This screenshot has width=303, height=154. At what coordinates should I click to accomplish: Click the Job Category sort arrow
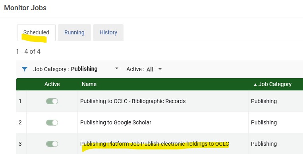pyautogui.click(x=255, y=85)
